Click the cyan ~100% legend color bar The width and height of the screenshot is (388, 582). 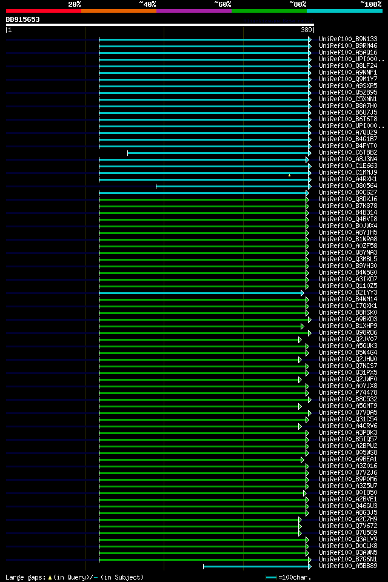pyautogui.click(x=344, y=11)
